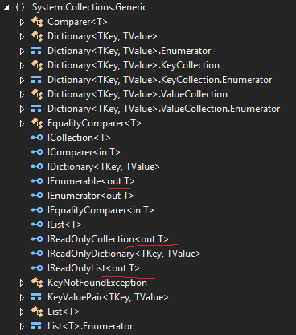Select List<T>.Enumerator text
Image resolution: width=296 pixels, height=335 pixels.
90,326
